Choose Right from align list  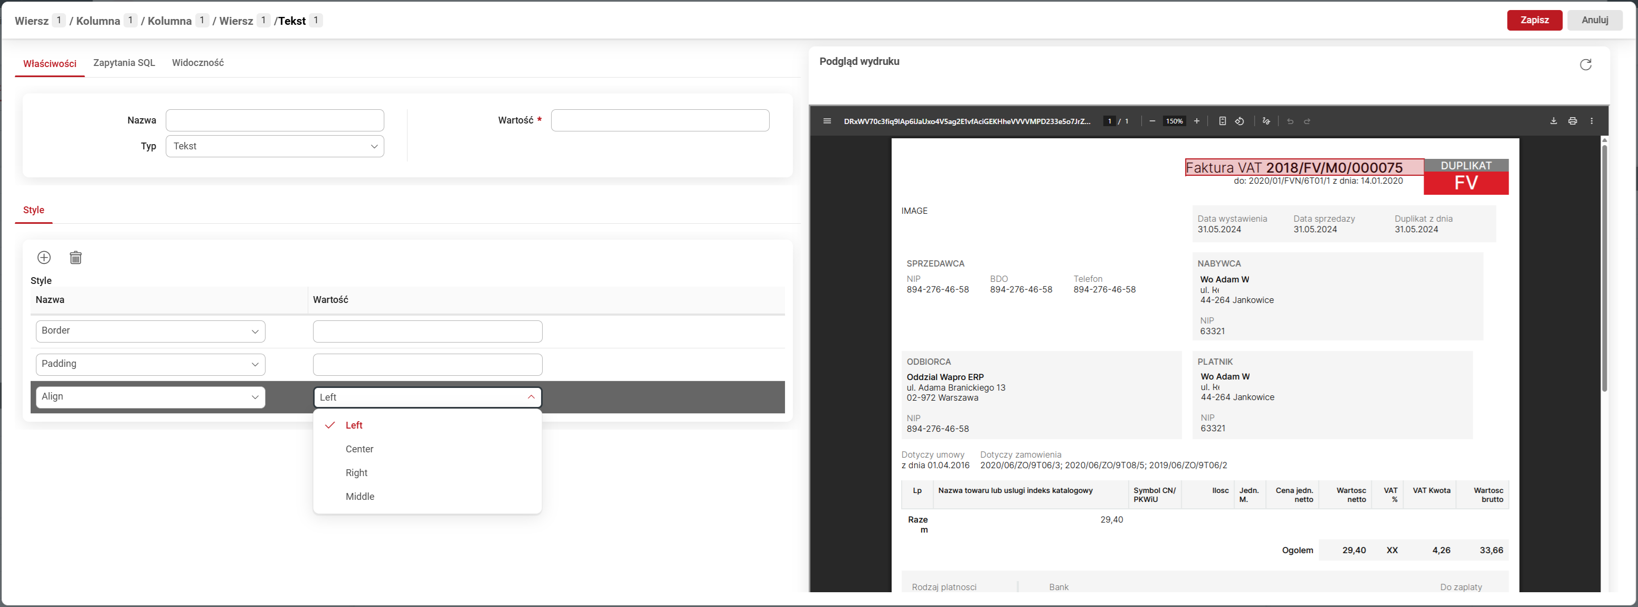pos(357,473)
